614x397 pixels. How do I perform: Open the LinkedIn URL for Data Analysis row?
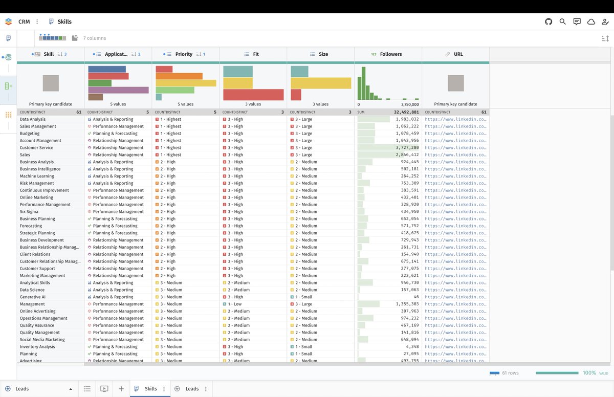[x=455, y=119]
